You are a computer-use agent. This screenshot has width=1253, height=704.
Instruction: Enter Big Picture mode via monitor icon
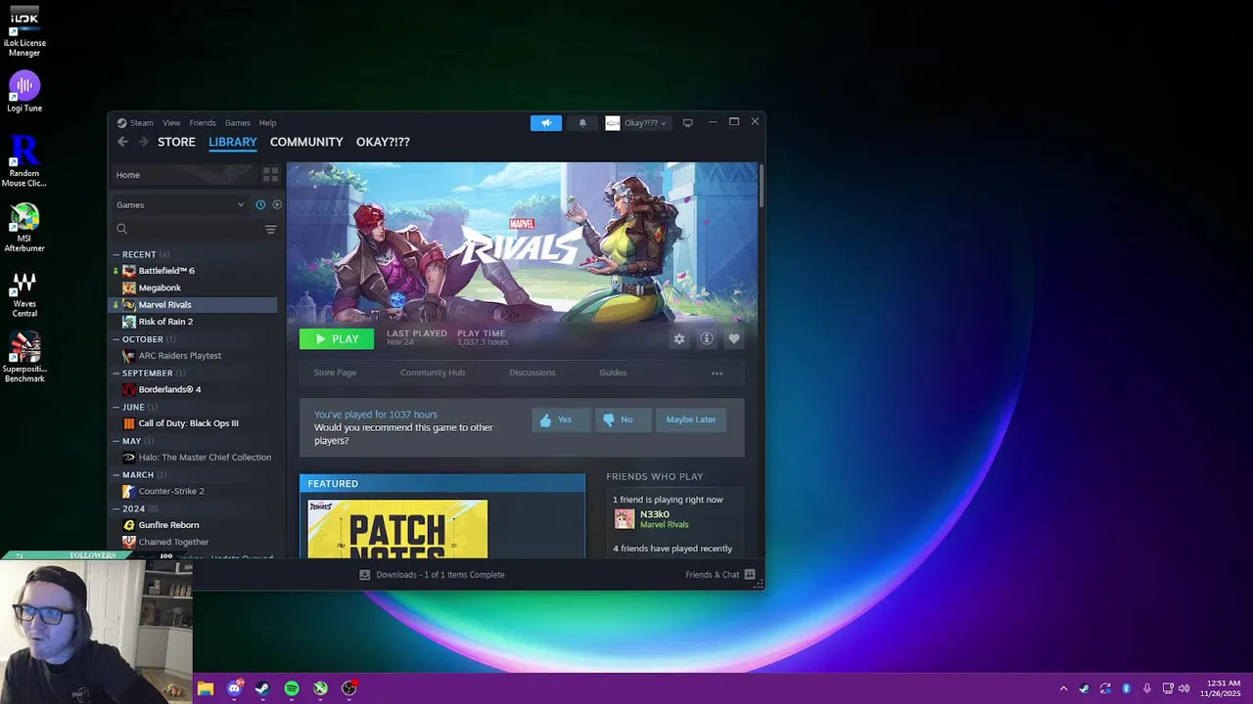tap(687, 123)
